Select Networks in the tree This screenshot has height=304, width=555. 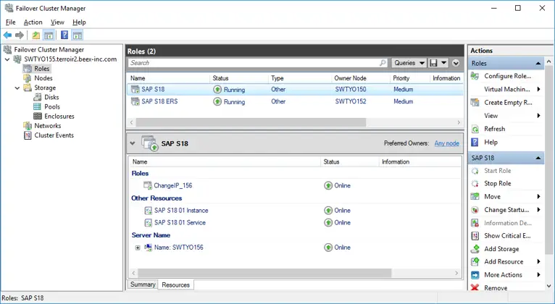47,126
